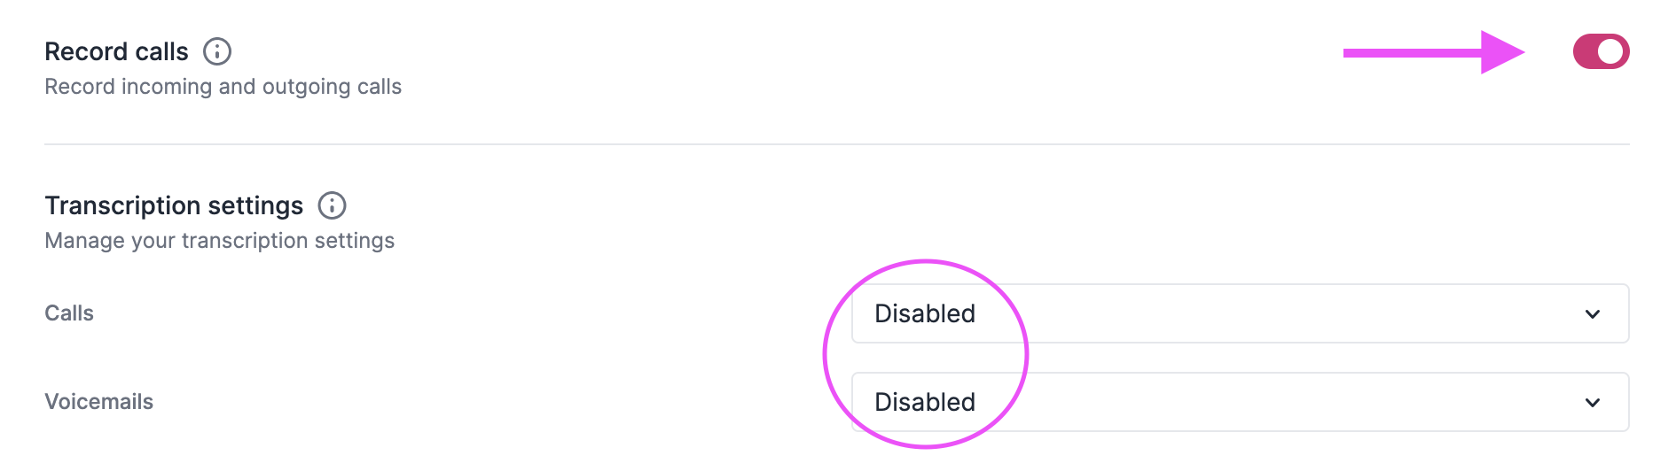Viewport: 1676px width, 471px height.
Task: Click the white knob of the recording toggle
Action: pyautogui.click(x=1611, y=51)
